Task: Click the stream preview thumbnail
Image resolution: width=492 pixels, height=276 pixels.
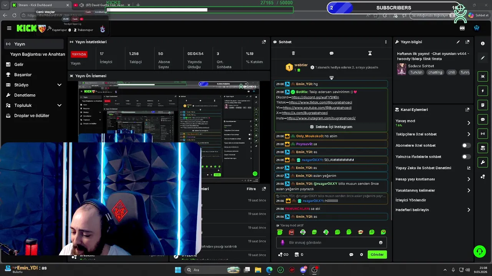Action: [169, 132]
